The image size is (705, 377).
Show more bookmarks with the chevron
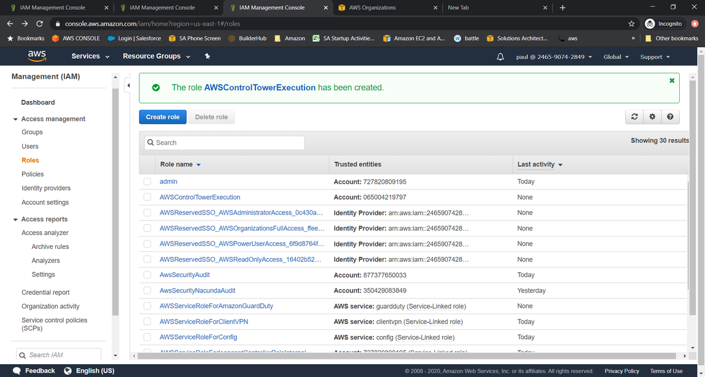(x=634, y=38)
